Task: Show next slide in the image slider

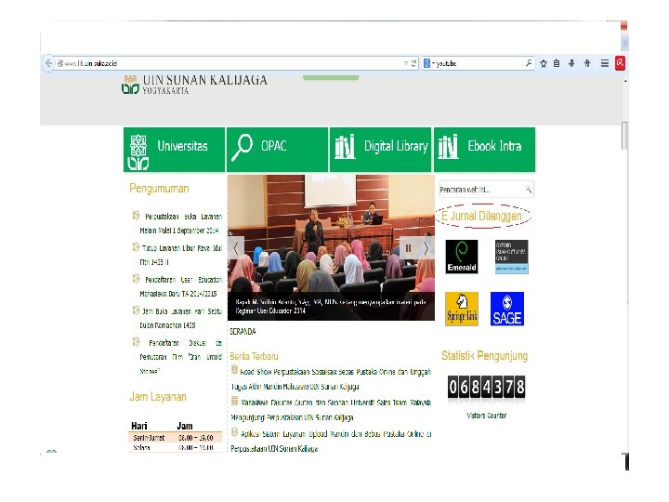Action: tap(426, 248)
